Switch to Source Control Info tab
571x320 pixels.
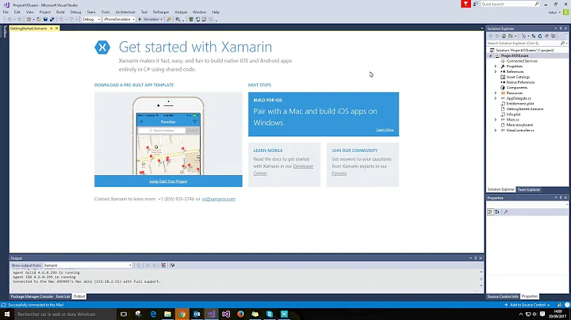[x=503, y=297]
